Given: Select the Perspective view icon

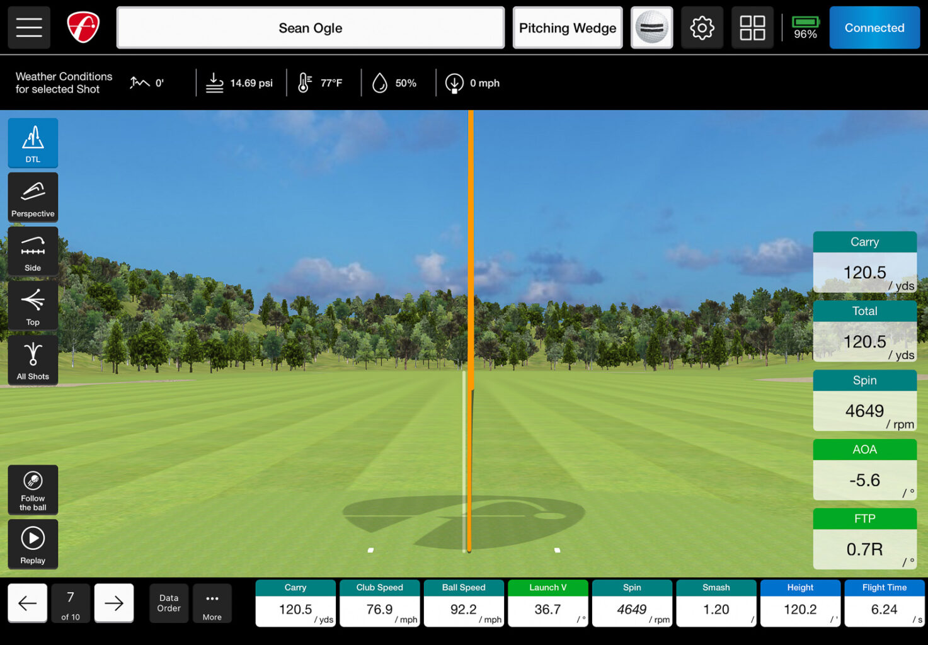Looking at the screenshot, I should point(32,197).
